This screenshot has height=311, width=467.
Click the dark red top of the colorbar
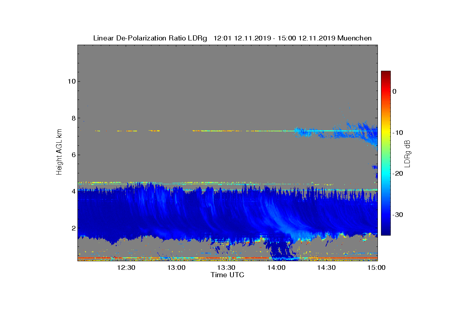coord(386,73)
